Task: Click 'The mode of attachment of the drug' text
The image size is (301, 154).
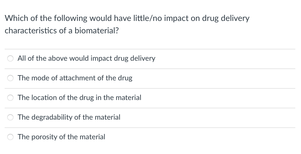Action: [75, 78]
